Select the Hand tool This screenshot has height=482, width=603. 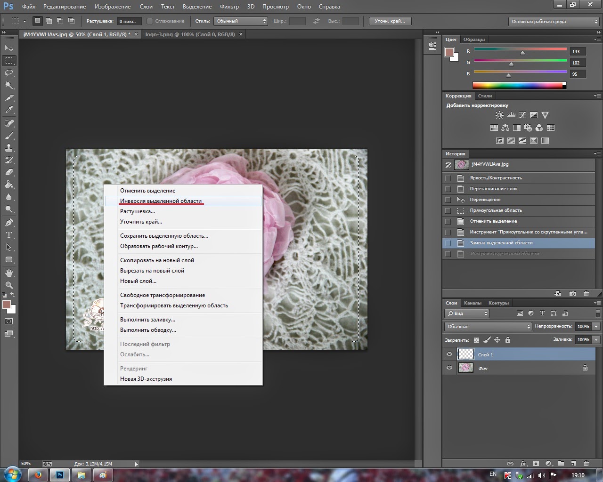point(9,273)
